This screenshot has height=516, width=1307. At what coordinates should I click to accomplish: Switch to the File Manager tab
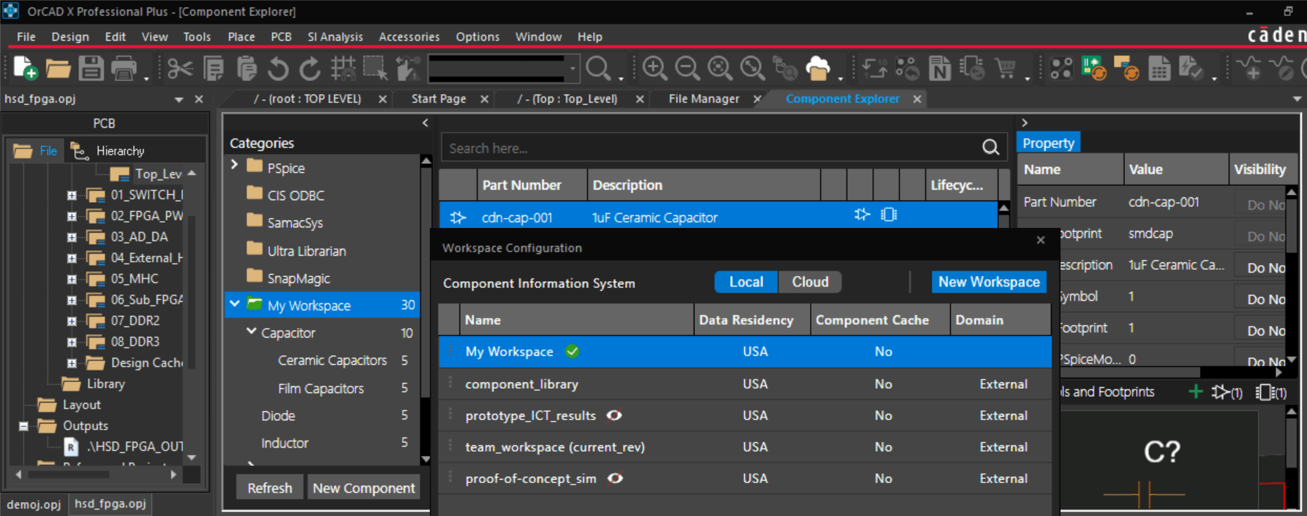tap(704, 99)
